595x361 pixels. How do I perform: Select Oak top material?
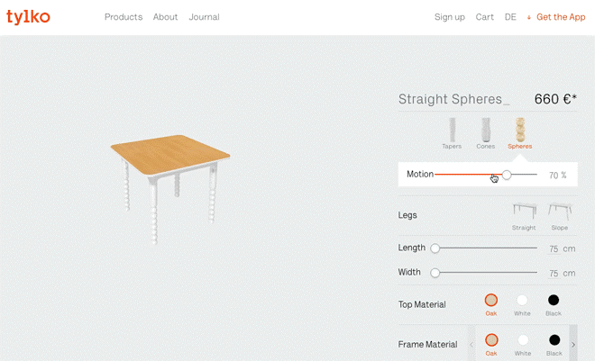pyautogui.click(x=491, y=301)
